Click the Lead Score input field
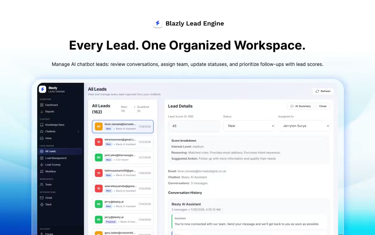This screenshot has height=235, width=375. tap(194, 126)
